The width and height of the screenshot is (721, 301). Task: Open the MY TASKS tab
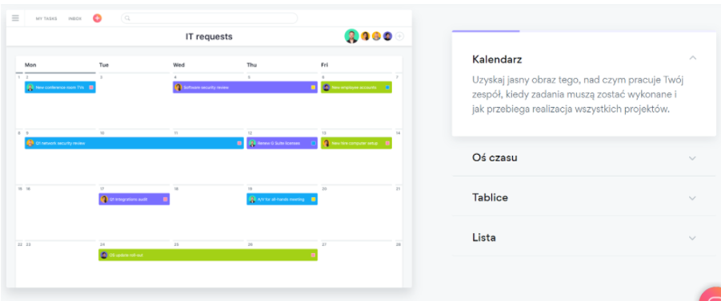(46, 19)
